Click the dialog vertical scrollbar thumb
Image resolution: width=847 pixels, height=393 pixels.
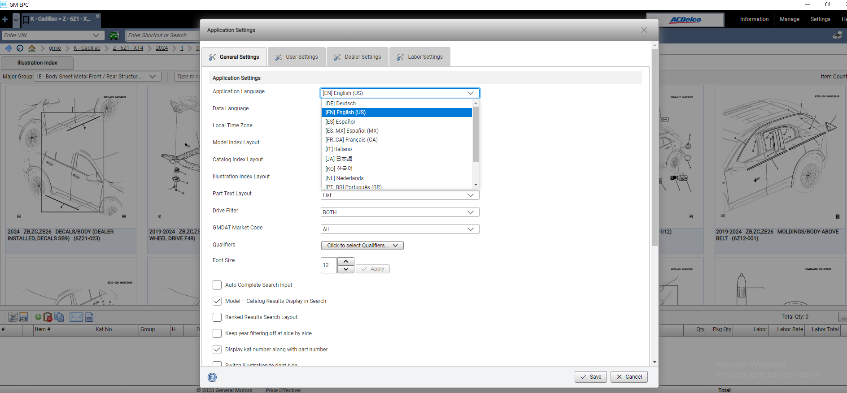coord(655,148)
